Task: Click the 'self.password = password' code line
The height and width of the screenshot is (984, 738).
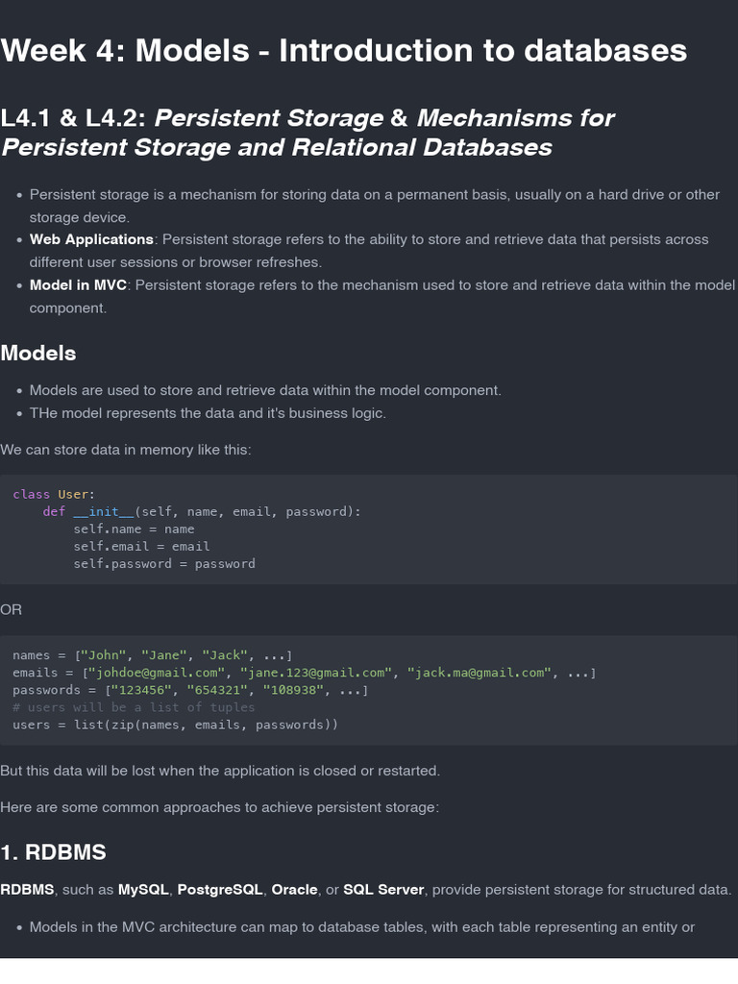Action: click(164, 563)
